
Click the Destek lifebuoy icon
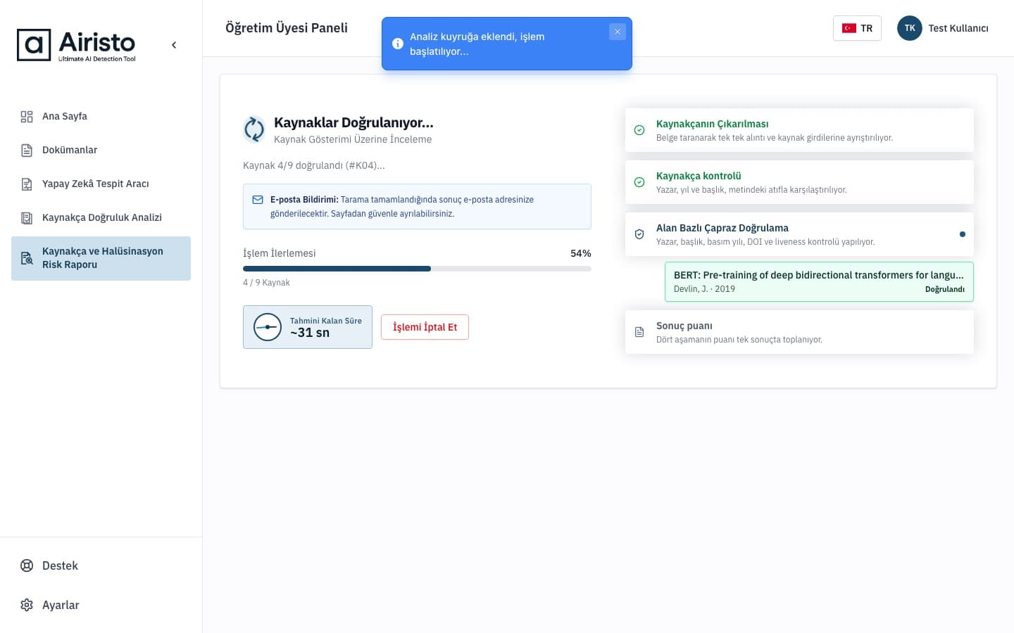click(x=27, y=565)
